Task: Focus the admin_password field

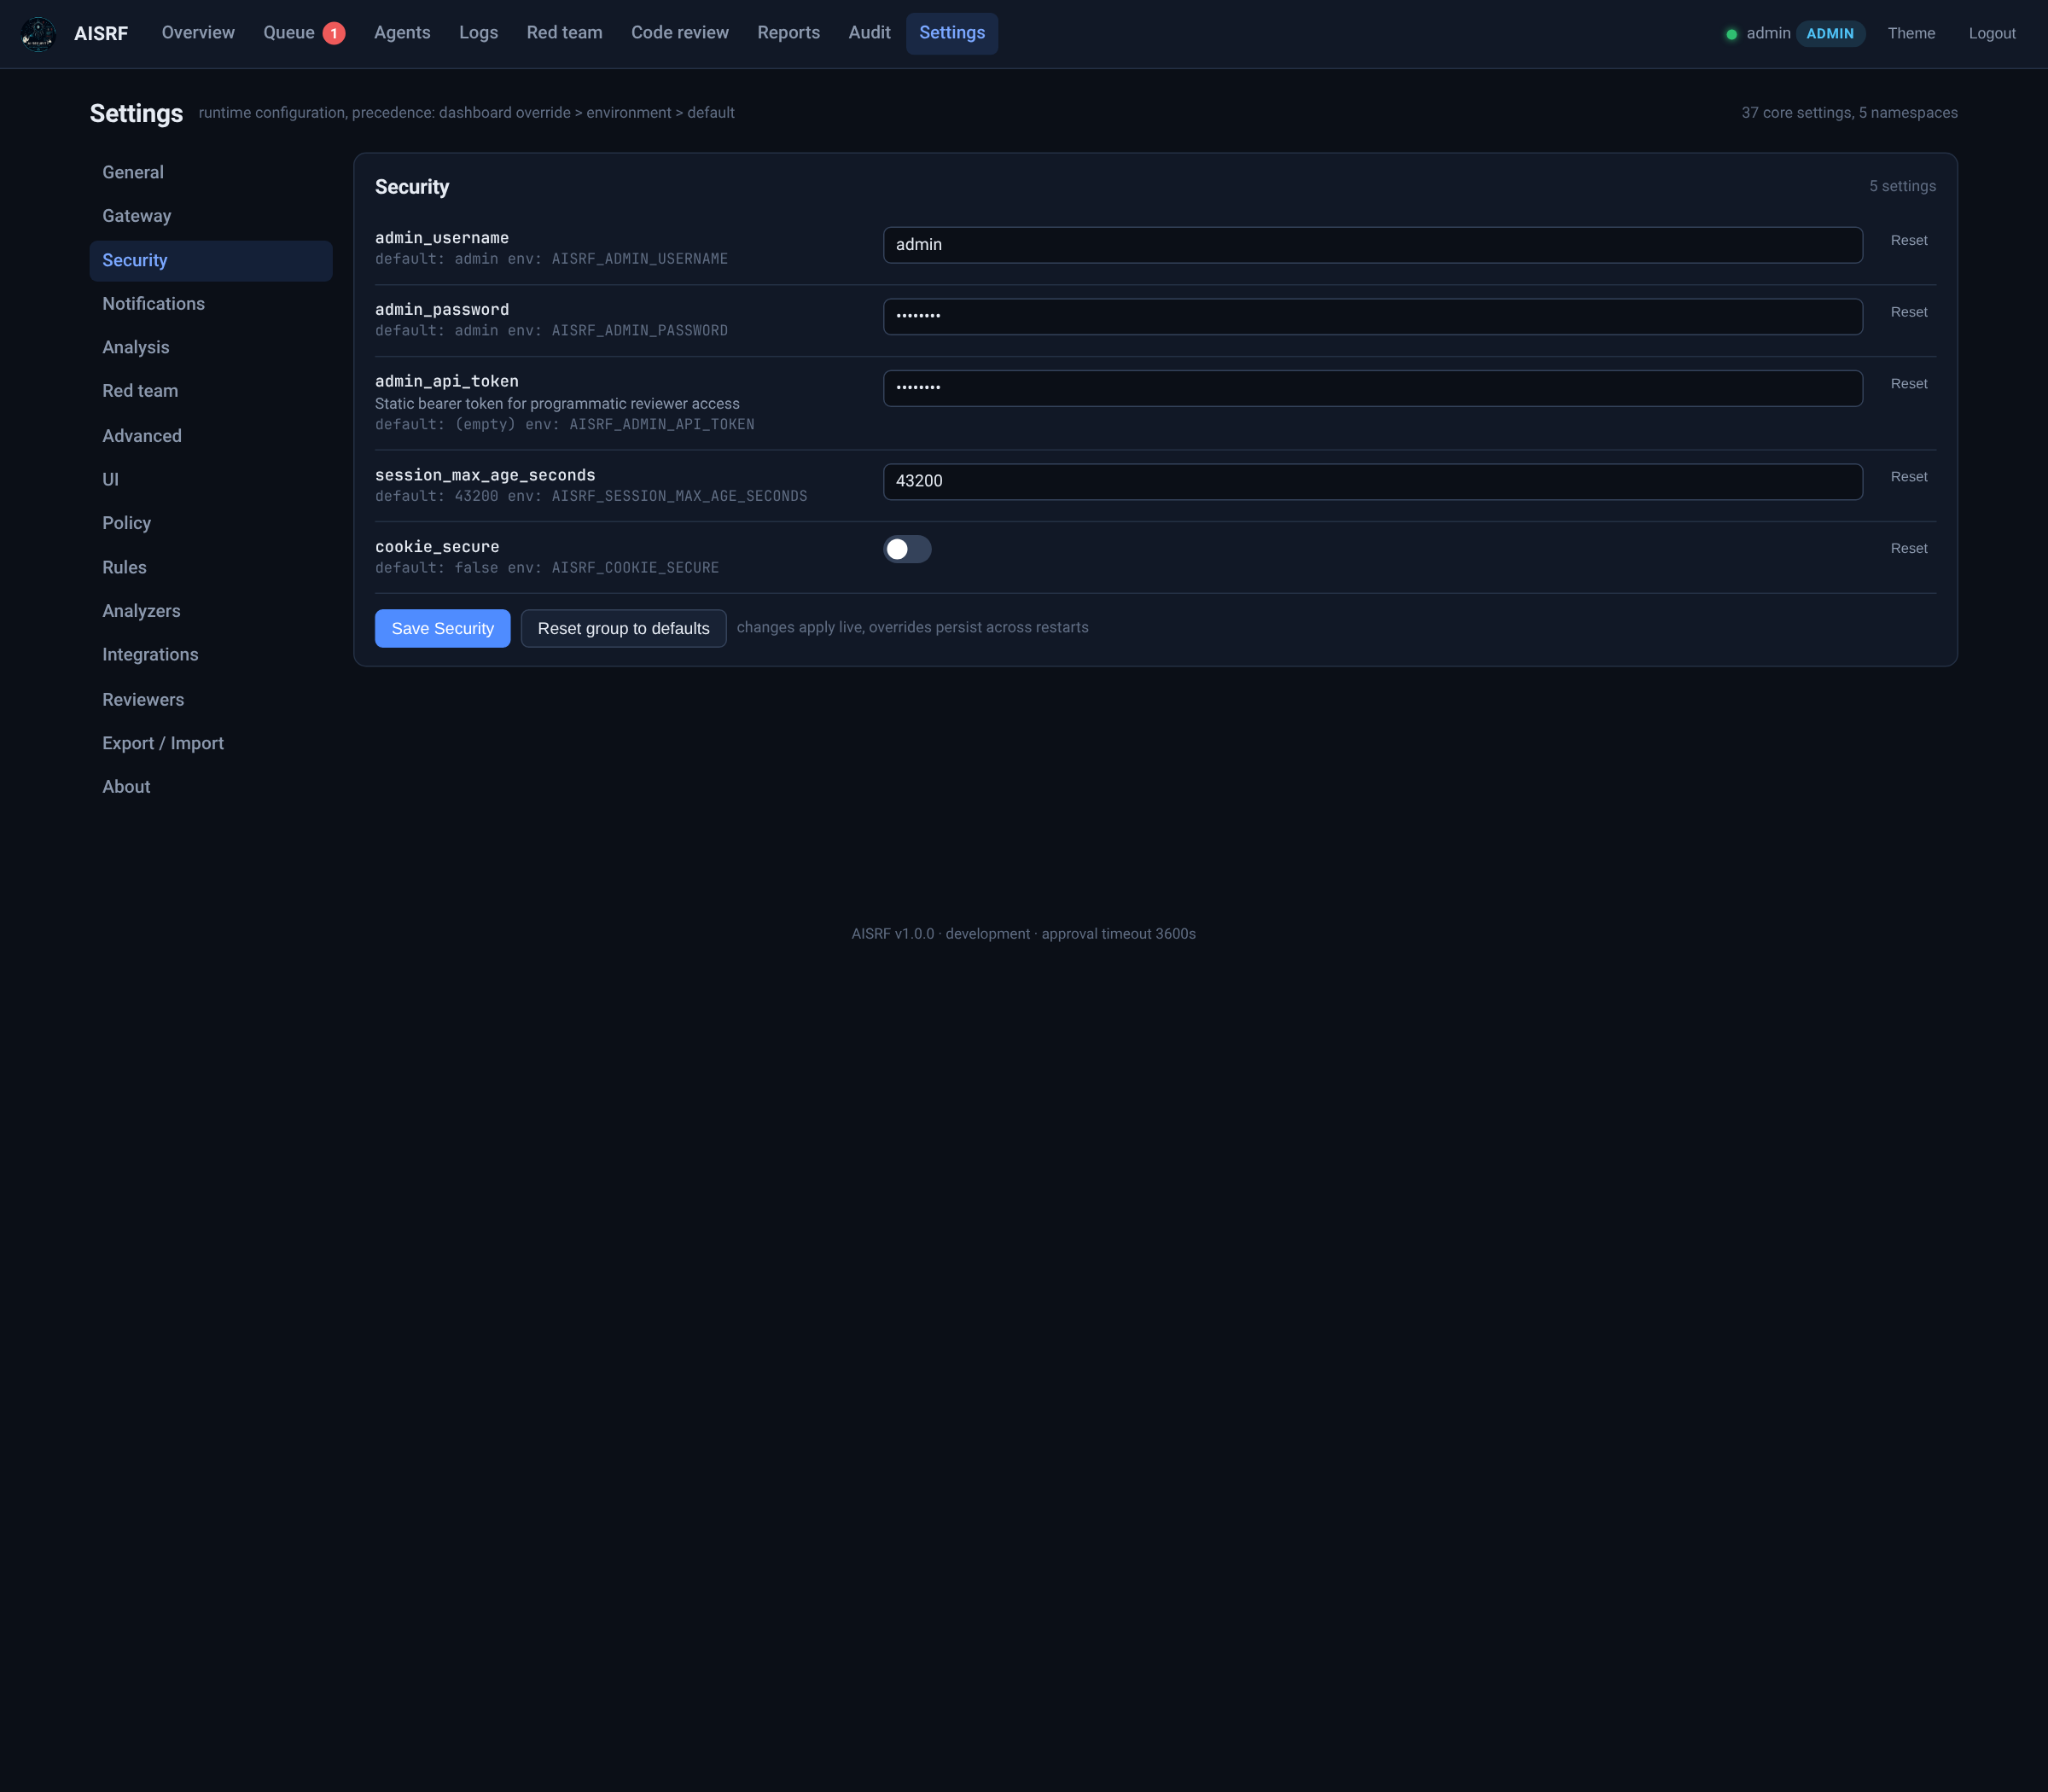Action: tap(1372, 317)
